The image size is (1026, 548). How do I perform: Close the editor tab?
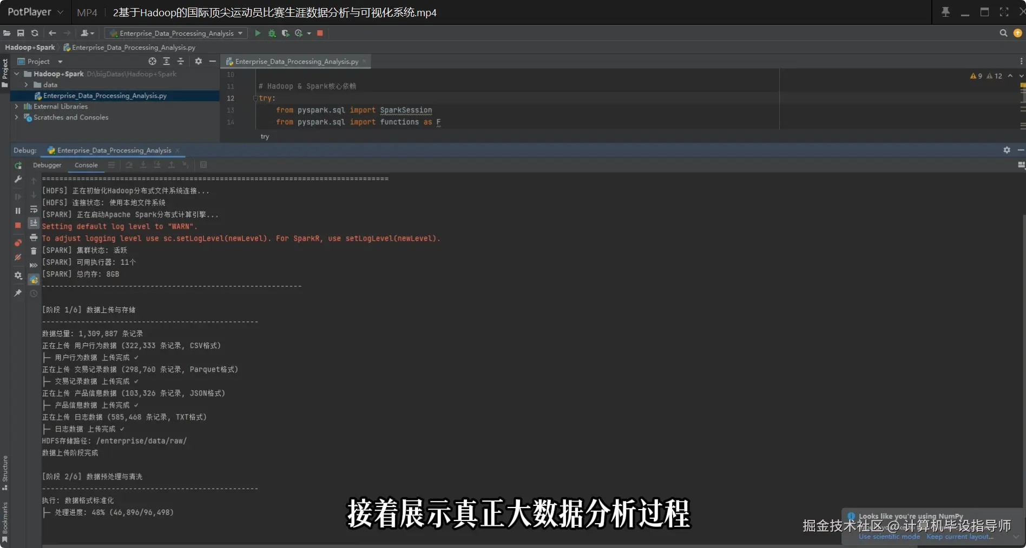364,61
